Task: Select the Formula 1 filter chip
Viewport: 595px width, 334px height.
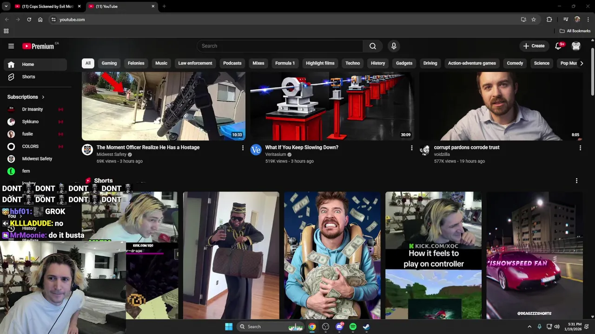Action: (285, 63)
